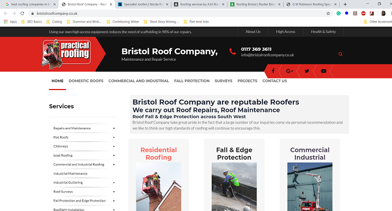Select DOMESTIC ROOFS in the navigation
The image size is (392, 211).
(x=86, y=81)
